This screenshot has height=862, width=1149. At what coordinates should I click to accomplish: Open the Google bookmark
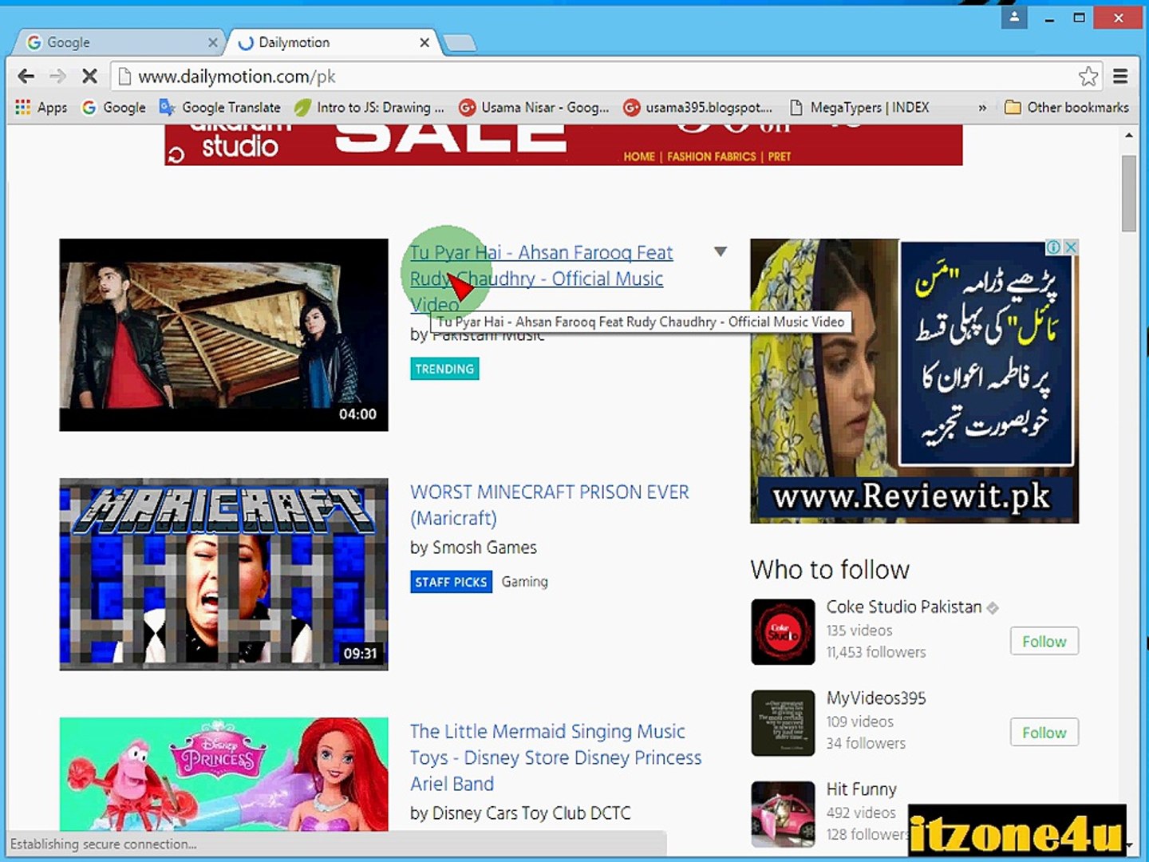point(114,108)
